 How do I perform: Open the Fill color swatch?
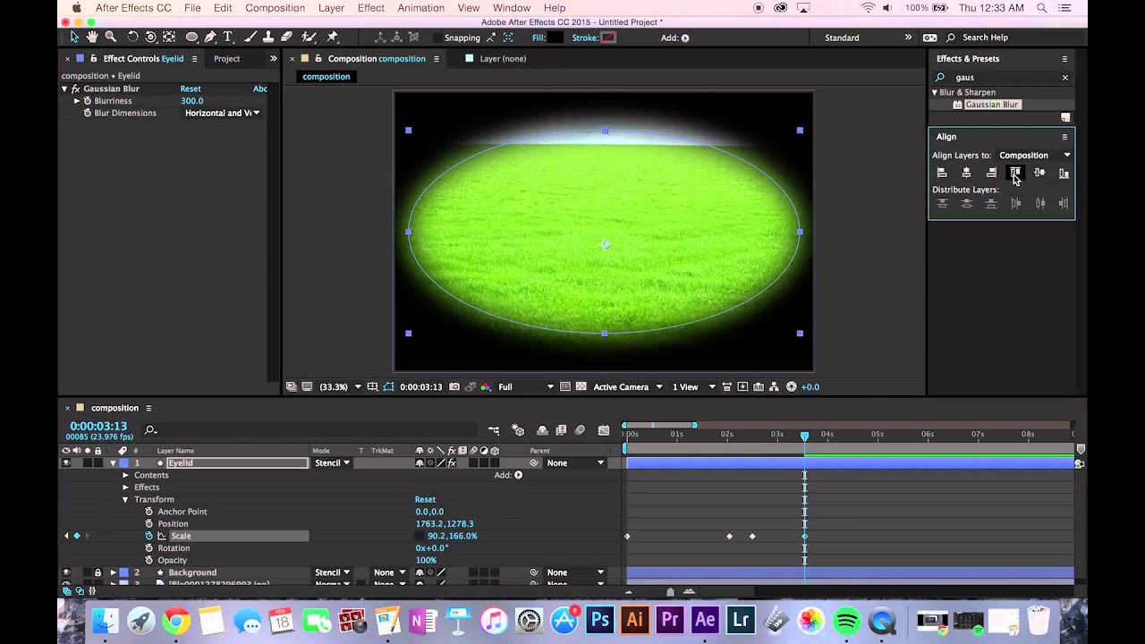point(556,38)
